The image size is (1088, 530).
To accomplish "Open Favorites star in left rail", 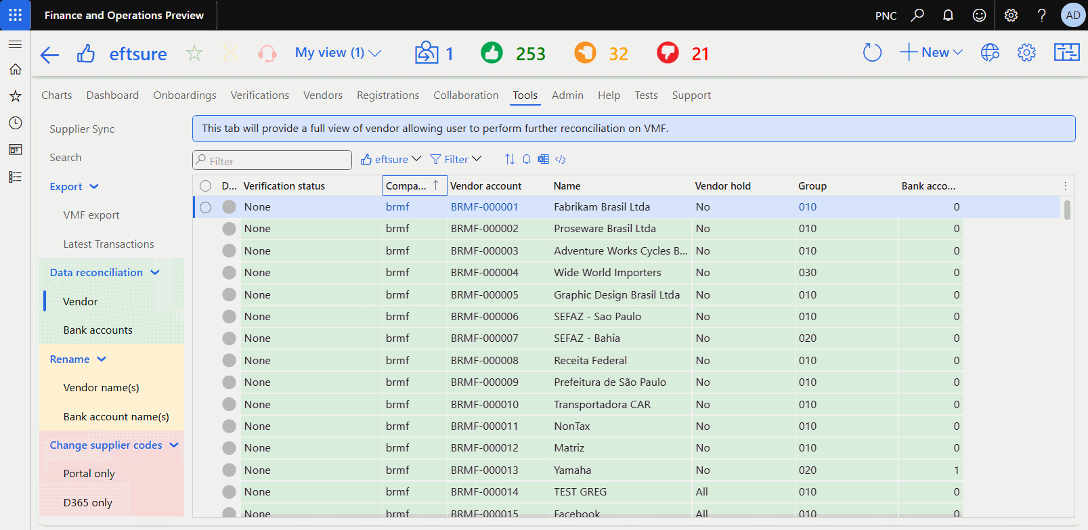I will click(x=15, y=96).
